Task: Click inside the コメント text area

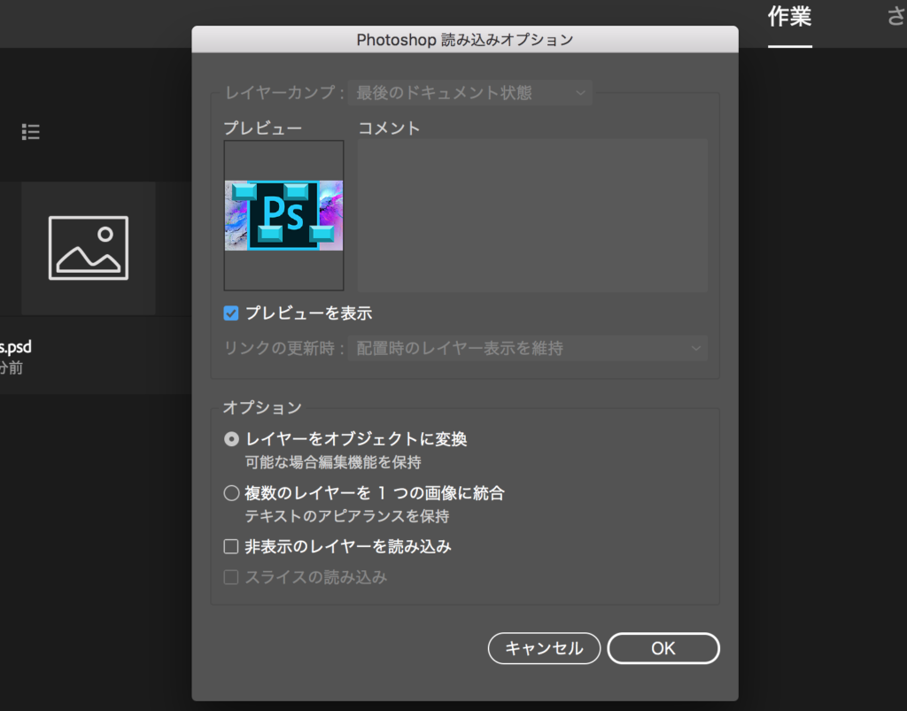Action: point(532,215)
